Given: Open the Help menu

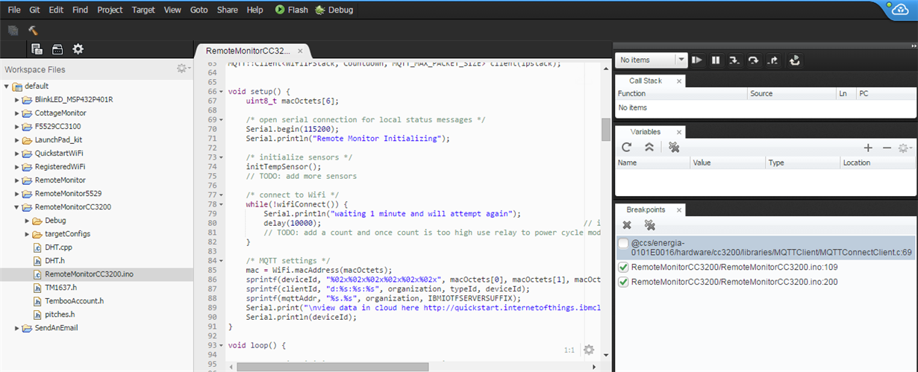Looking at the screenshot, I should [x=255, y=10].
